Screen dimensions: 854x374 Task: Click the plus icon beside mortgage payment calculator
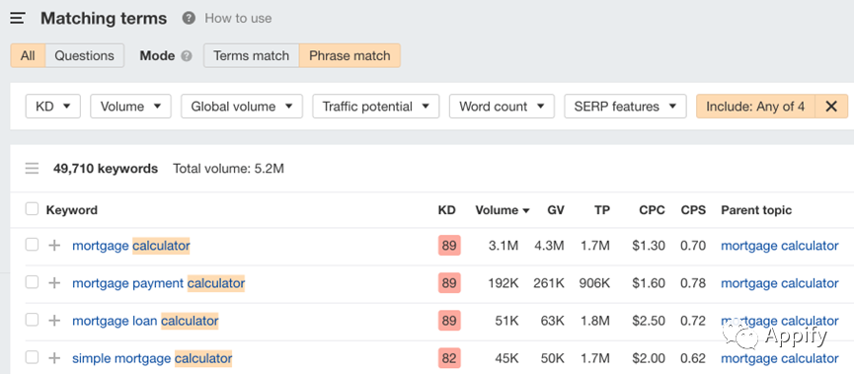pyautogui.click(x=54, y=283)
